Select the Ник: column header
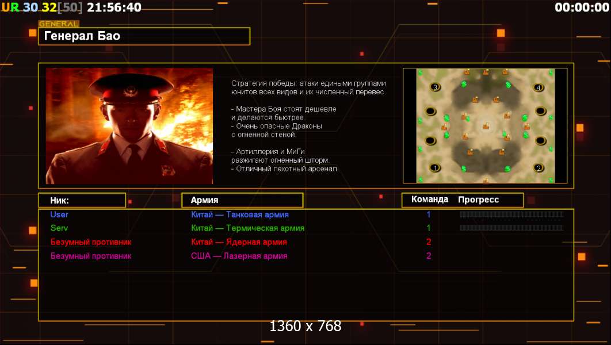 coord(82,200)
